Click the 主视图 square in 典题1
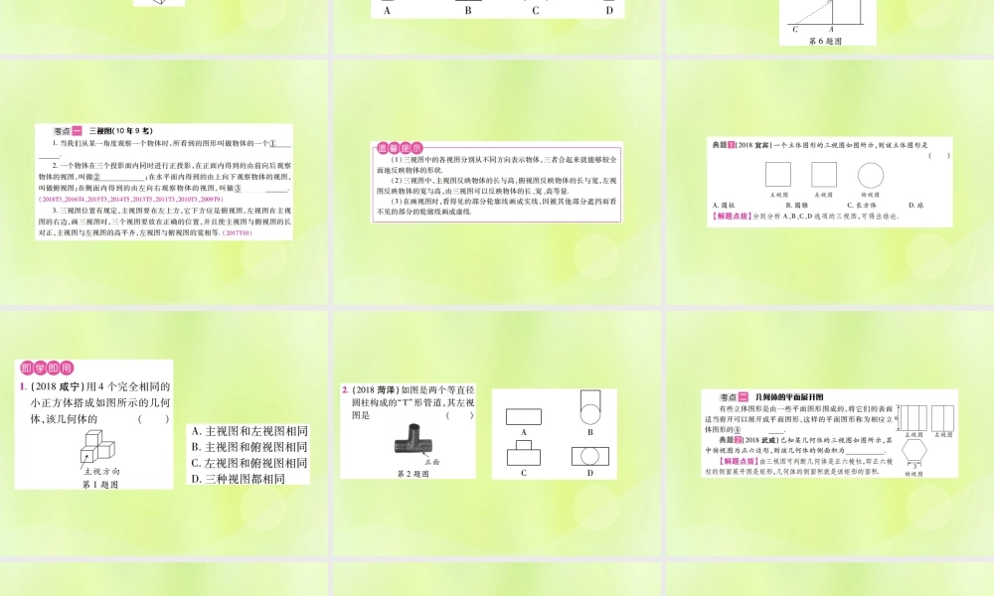 [x=778, y=174]
